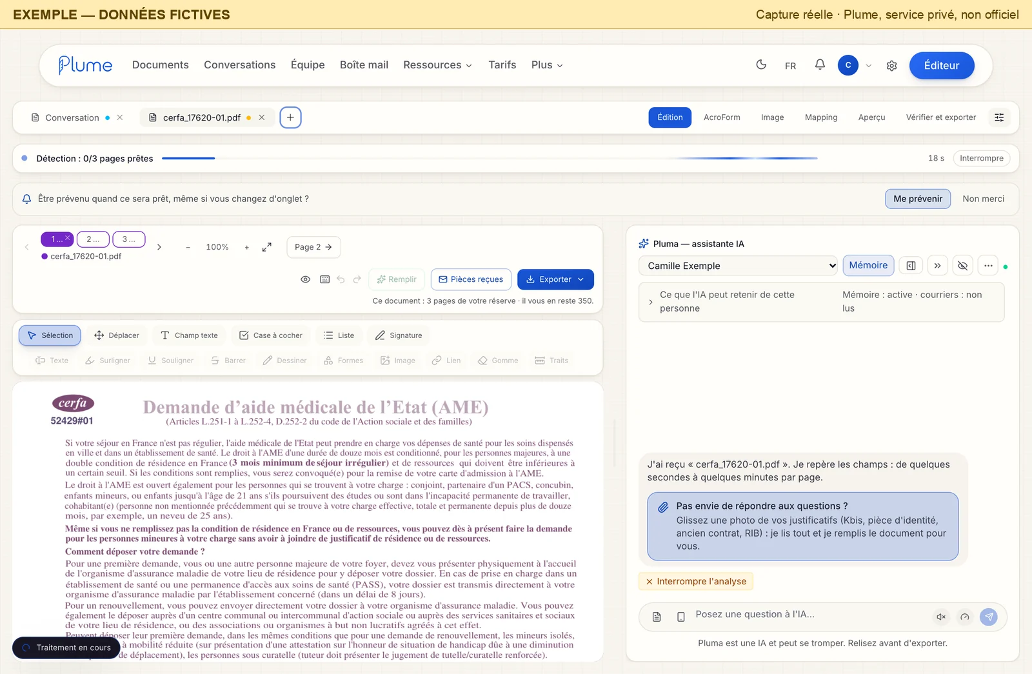Open the Aperçu tab

[x=871, y=117]
